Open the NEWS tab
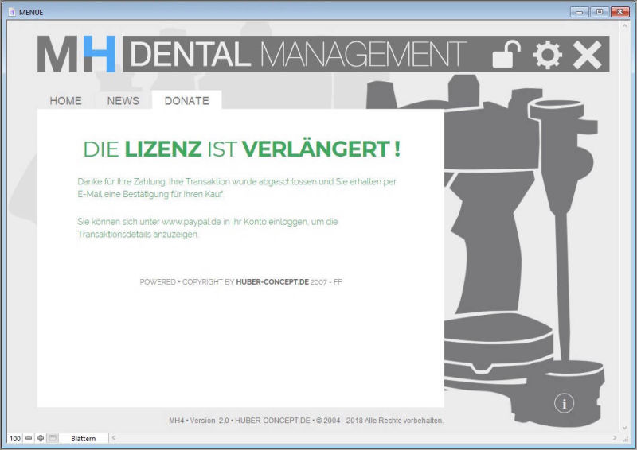 123,101
